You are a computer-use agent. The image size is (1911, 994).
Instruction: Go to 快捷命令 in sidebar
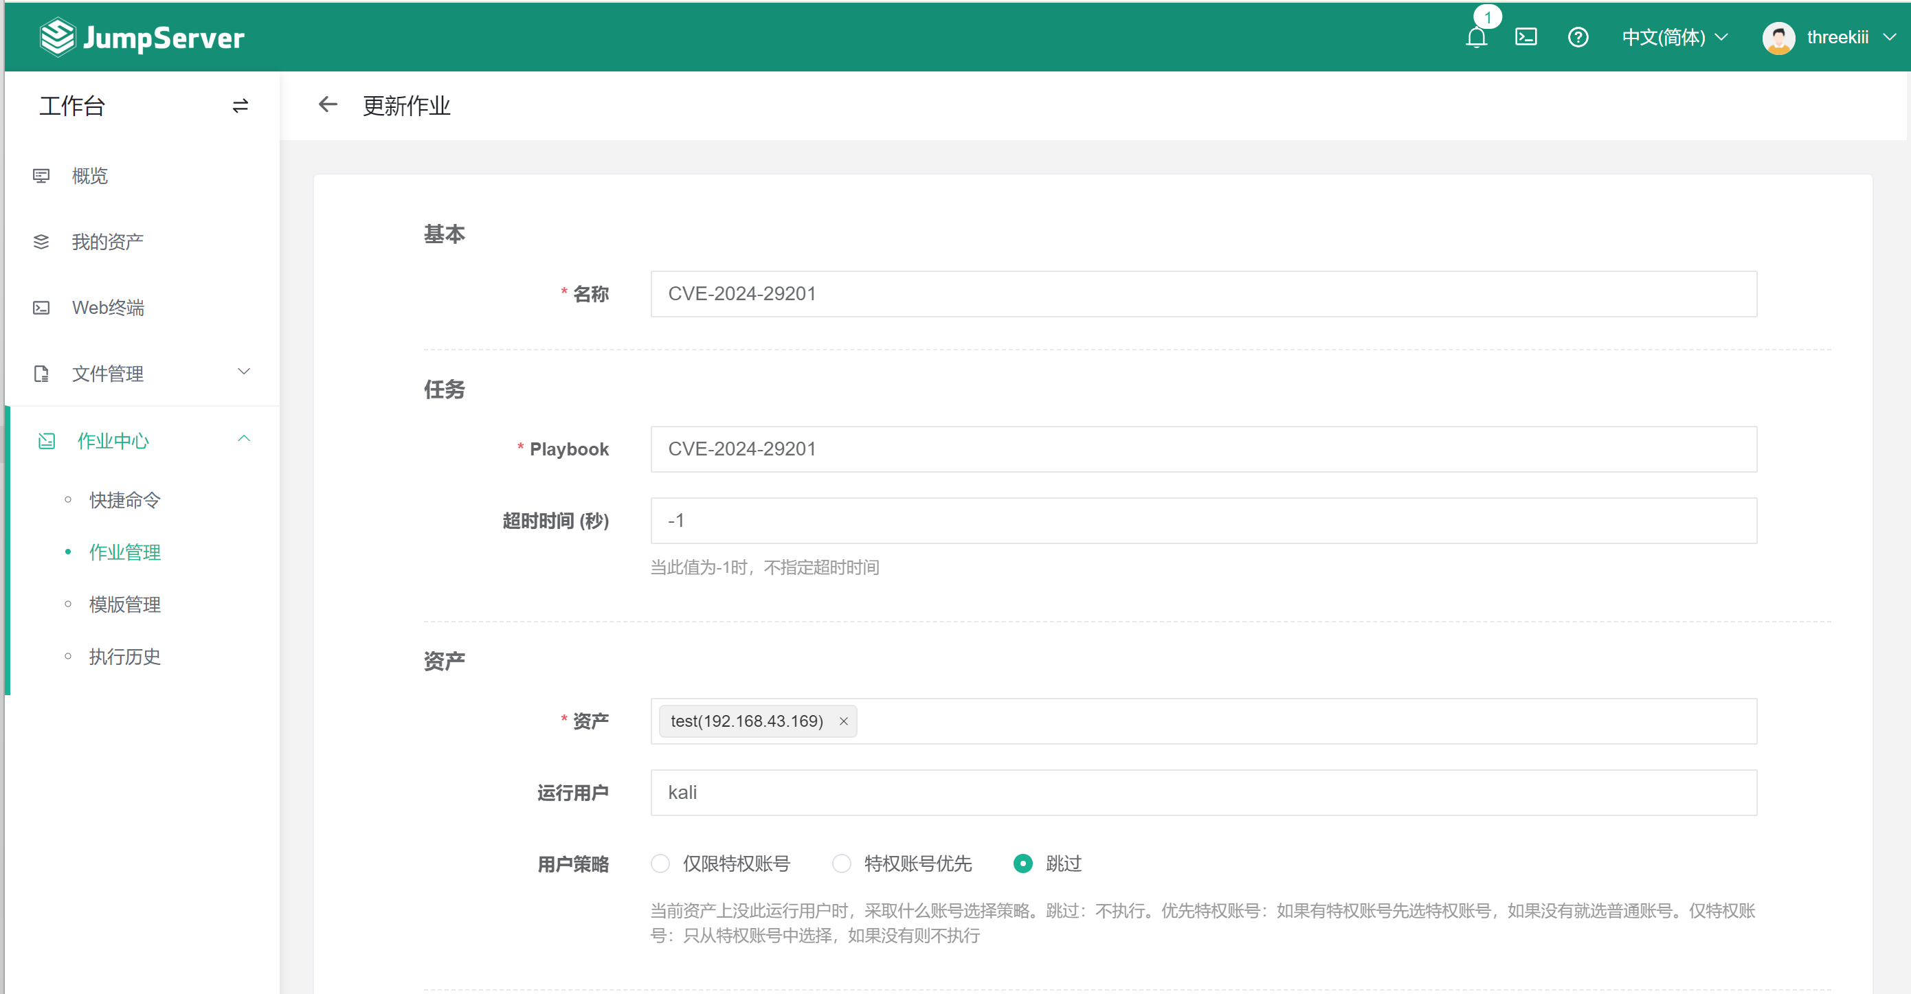coord(124,500)
